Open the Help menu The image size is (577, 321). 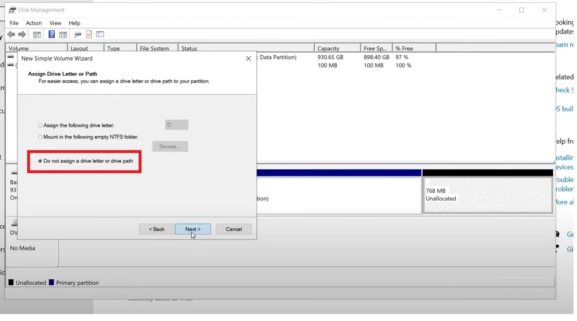pyautogui.click(x=75, y=23)
